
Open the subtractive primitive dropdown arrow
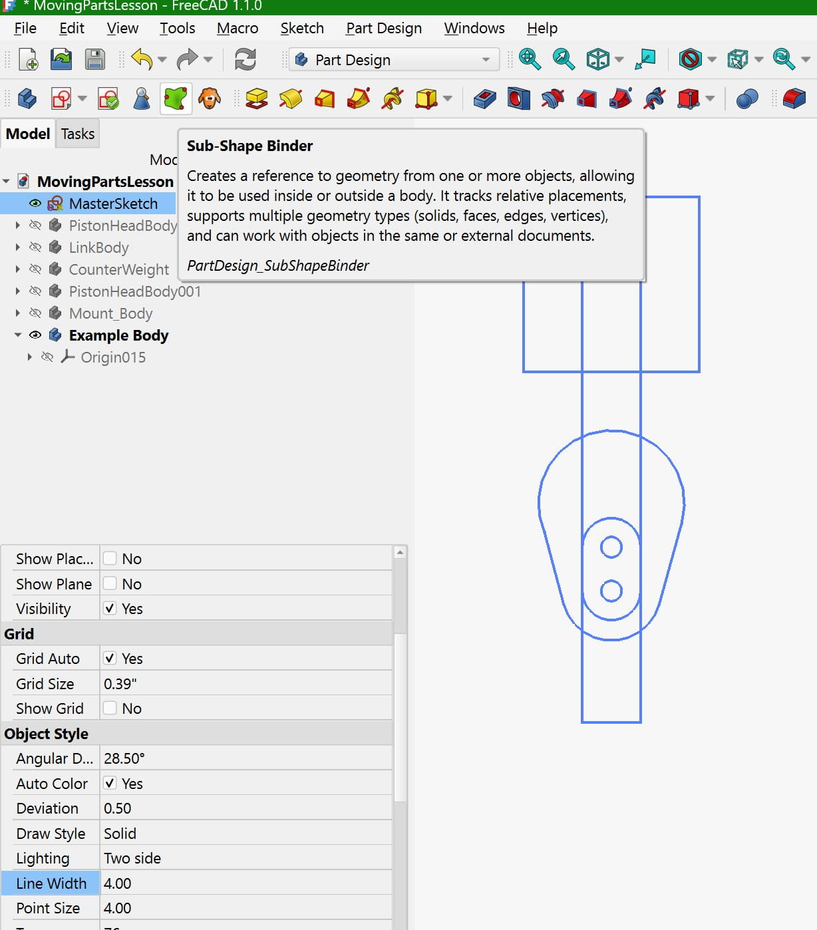click(x=710, y=99)
